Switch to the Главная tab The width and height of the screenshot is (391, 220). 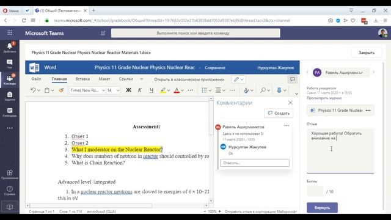(59, 79)
